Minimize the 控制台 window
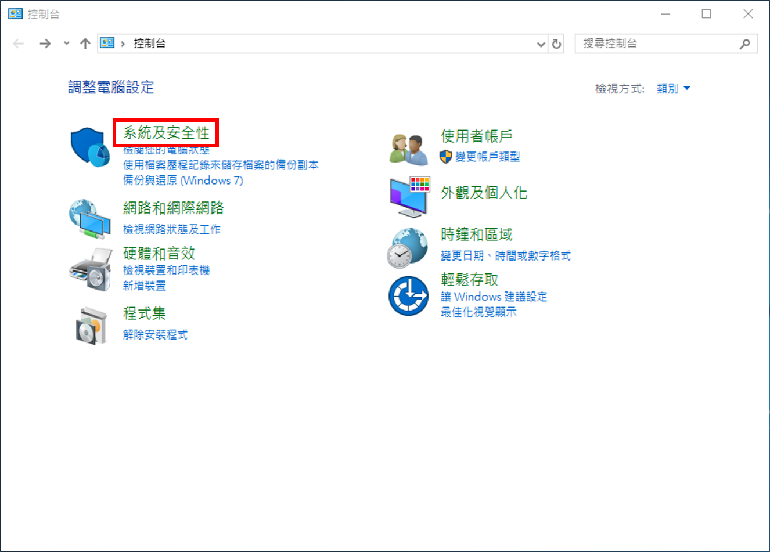This screenshot has width=770, height=552. (x=665, y=14)
